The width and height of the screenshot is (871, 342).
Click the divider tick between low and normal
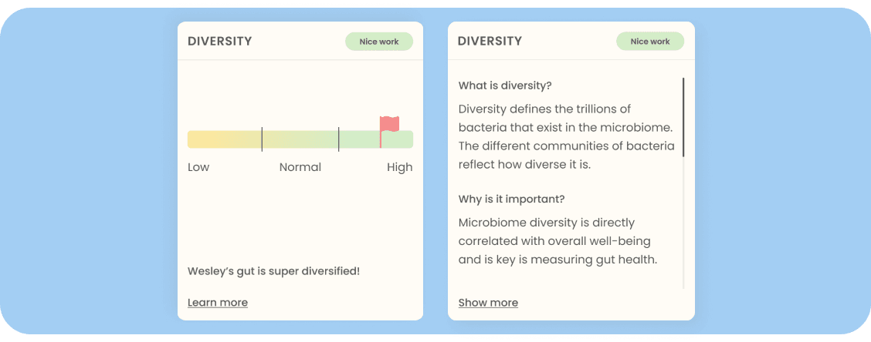point(262,139)
